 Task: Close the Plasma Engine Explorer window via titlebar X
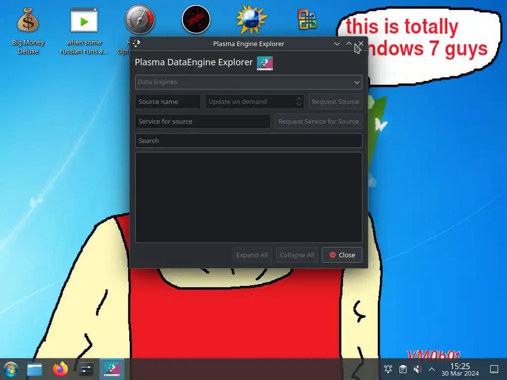pyautogui.click(x=361, y=44)
